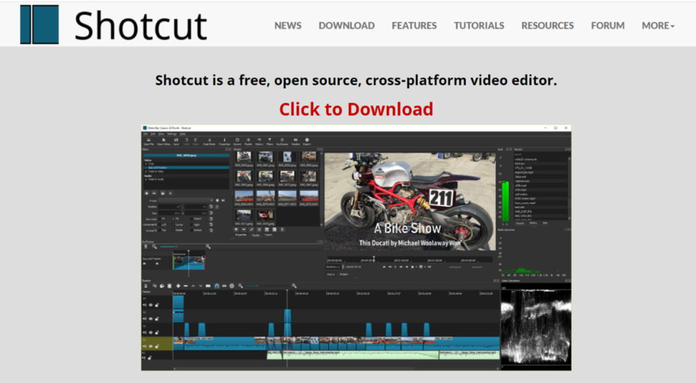Open the File menu in Shotcut window
The image size is (696, 383).
point(145,134)
